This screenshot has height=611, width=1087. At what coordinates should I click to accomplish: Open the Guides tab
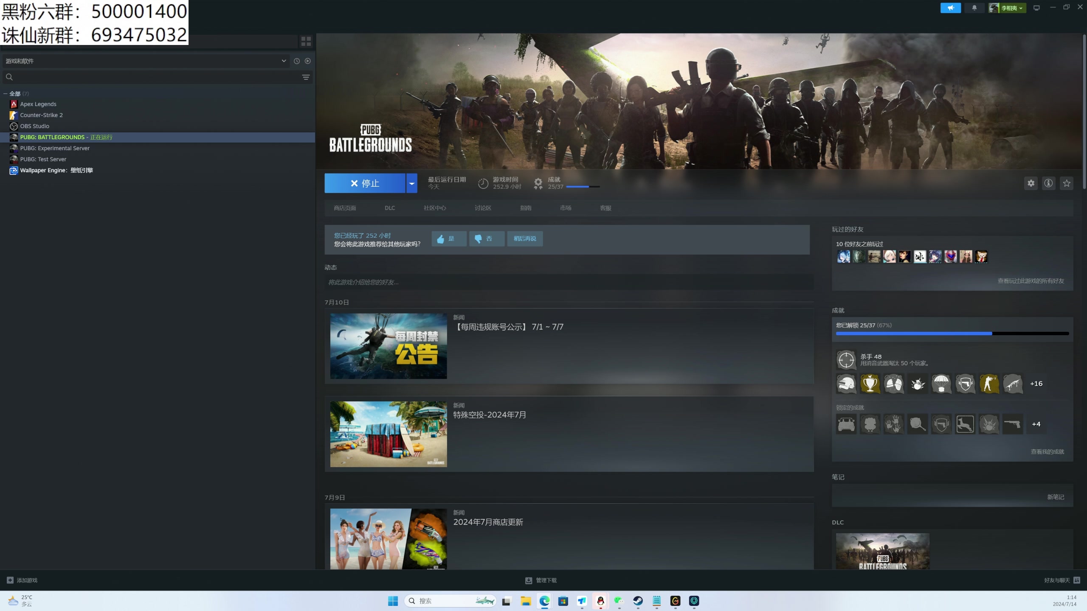pos(526,208)
